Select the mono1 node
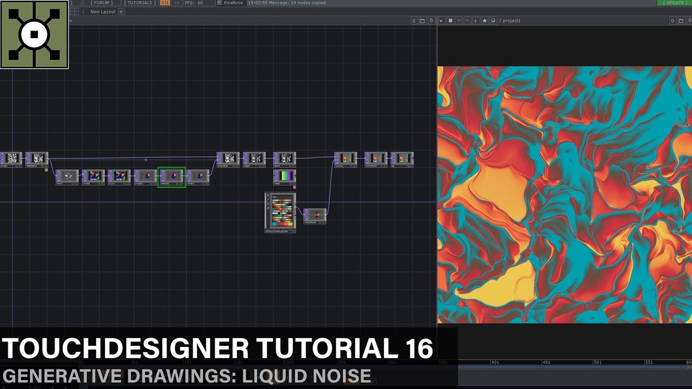The image size is (692, 389). [x=284, y=159]
